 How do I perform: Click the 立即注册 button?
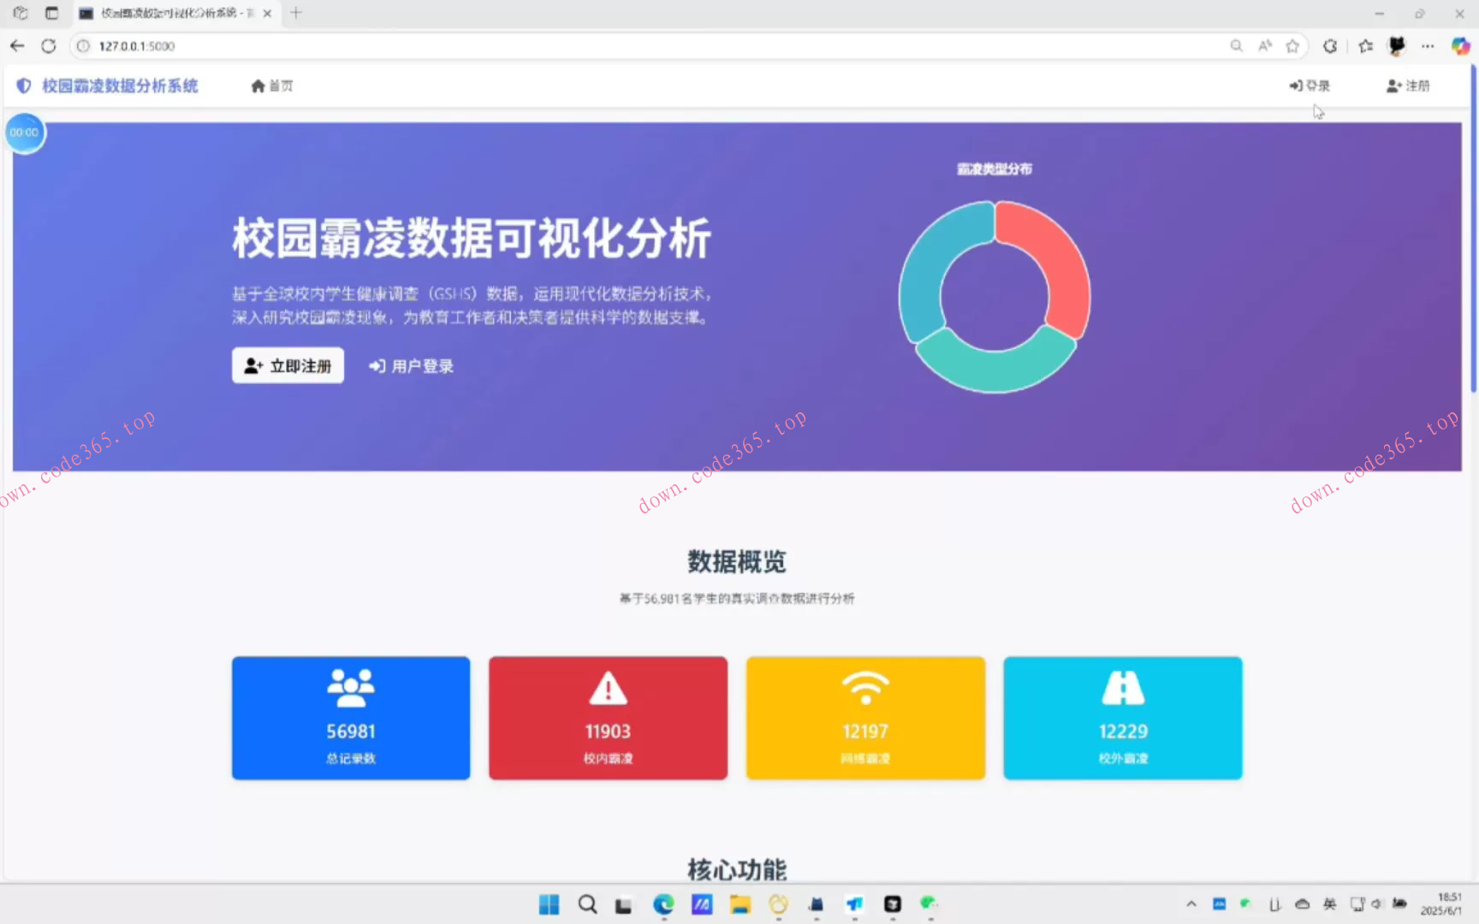pyautogui.click(x=287, y=365)
